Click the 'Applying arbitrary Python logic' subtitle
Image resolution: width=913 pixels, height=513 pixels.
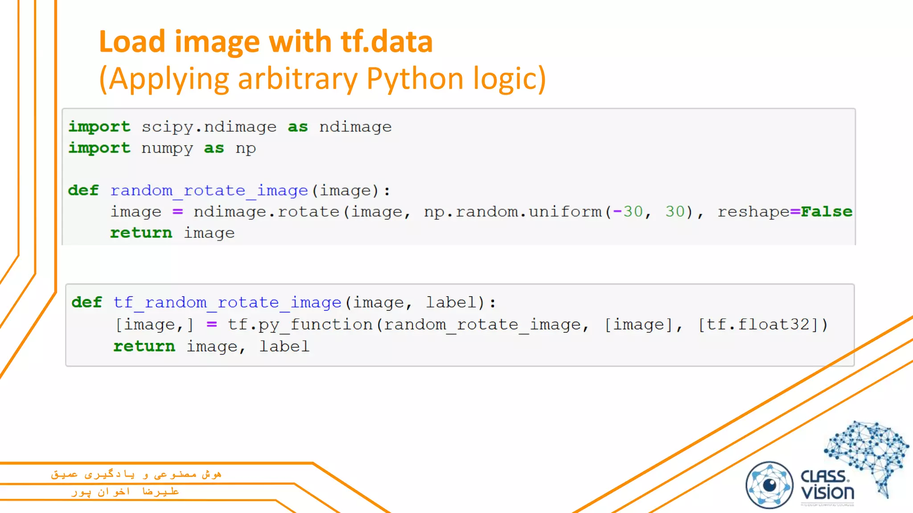point(322,79)
